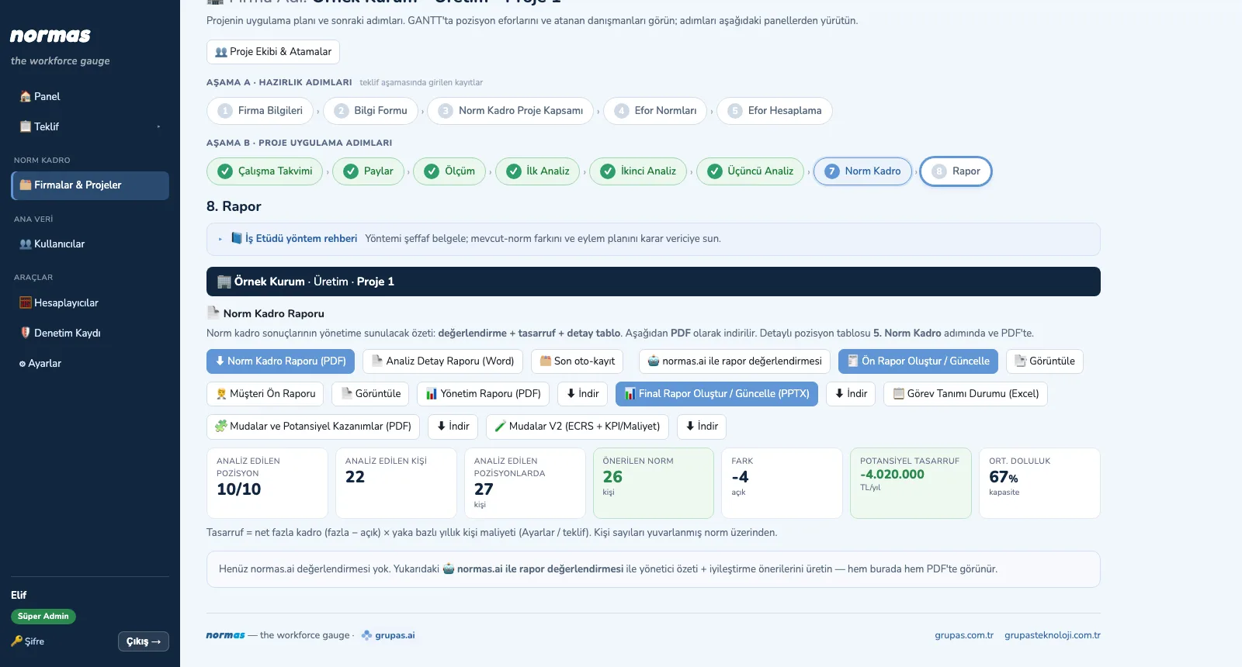This screenshot has height=667, width=1242.
Task: Go to Kullanıcılar page
Action: pos(90,244)
